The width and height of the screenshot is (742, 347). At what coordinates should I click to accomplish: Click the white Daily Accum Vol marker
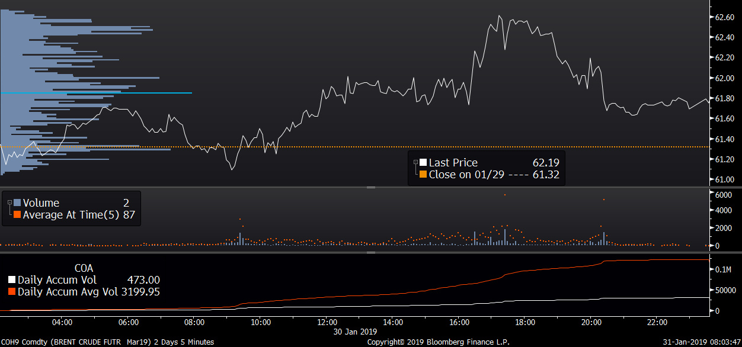pos(12,280)
